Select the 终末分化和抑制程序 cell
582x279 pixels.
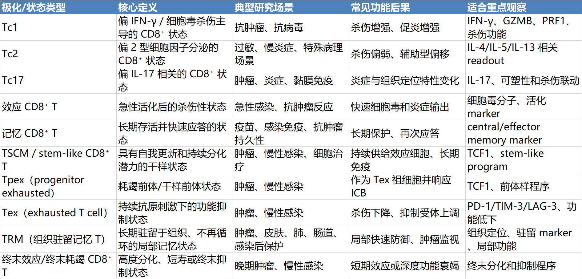pos(512,266)
